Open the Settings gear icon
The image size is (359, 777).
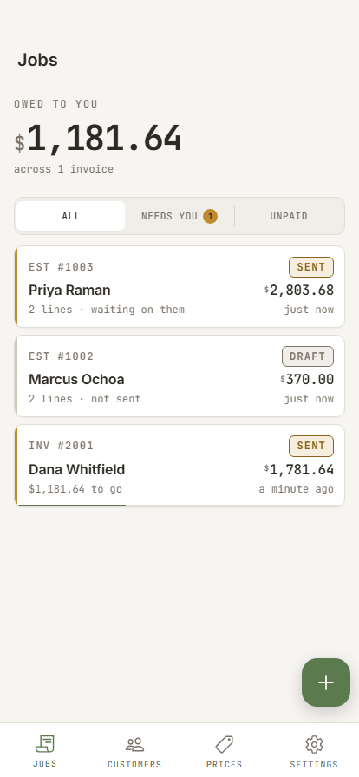tap(314, 744)
